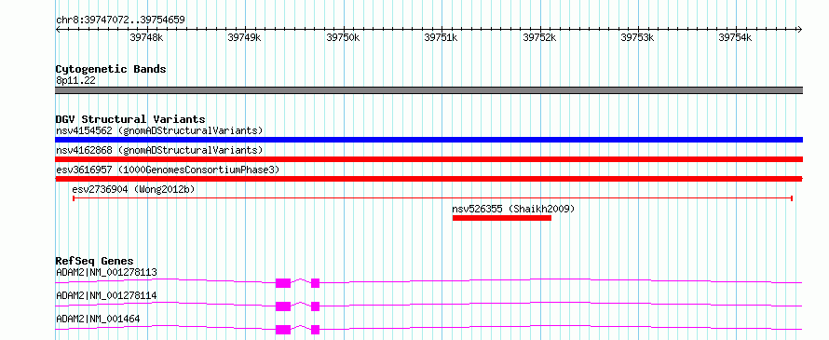Click the 39754k ruler mark
This screenshot has height=340, width=829.
735,37
